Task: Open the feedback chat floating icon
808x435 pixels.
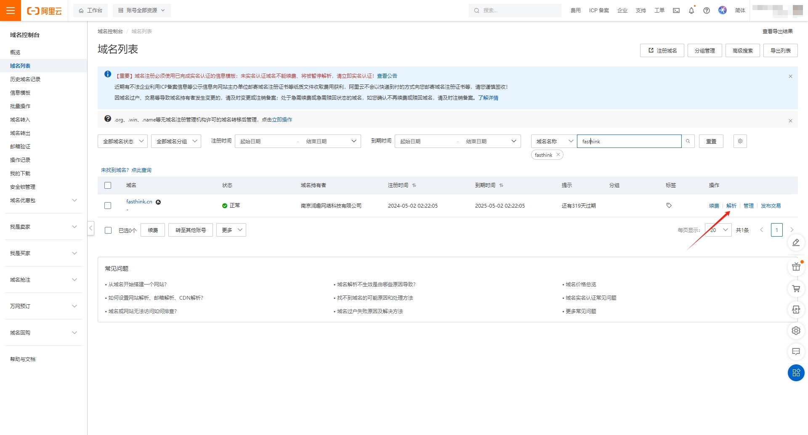Action: pyautogui.click(x=796, y=351)
